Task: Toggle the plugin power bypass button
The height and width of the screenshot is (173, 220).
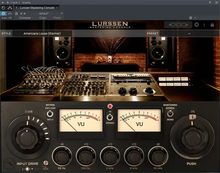Action: click(3, 14)
